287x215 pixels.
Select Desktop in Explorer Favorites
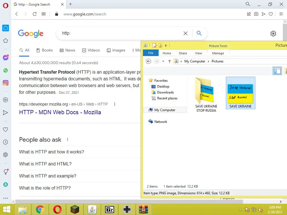tap(160, 87)
